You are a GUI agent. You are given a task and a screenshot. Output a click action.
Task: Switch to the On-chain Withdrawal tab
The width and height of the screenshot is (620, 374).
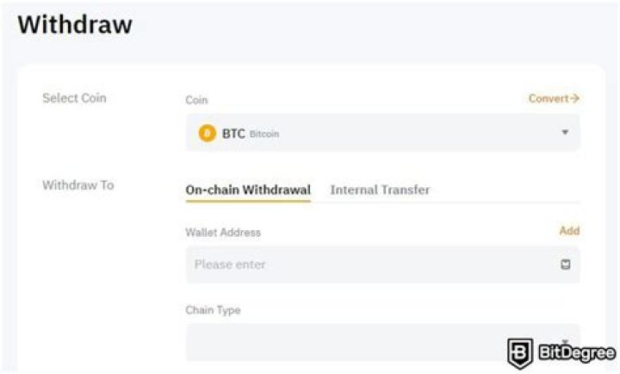[248, 190]
